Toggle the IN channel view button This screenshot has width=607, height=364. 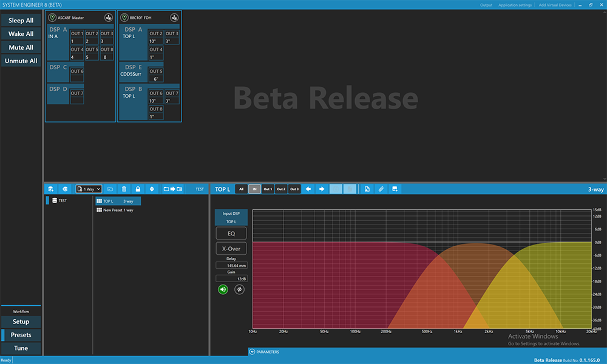coord(255,189)
